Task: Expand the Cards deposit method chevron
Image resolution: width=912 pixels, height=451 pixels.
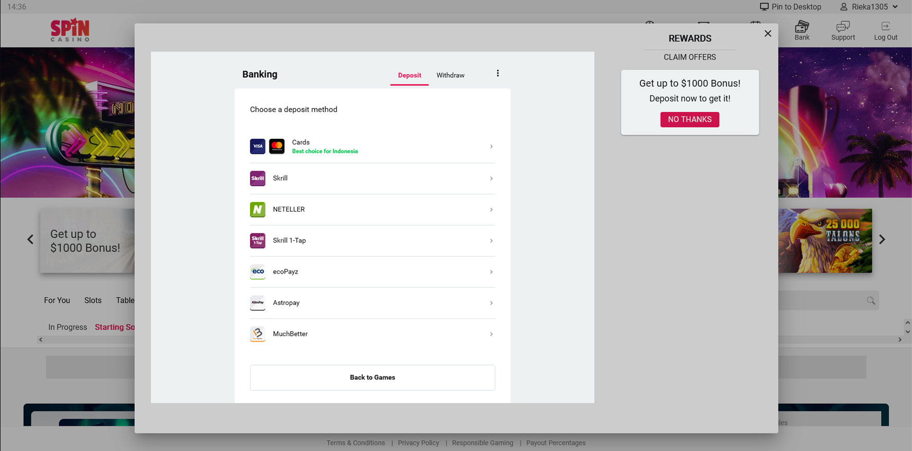Action: tap(491, 147)
